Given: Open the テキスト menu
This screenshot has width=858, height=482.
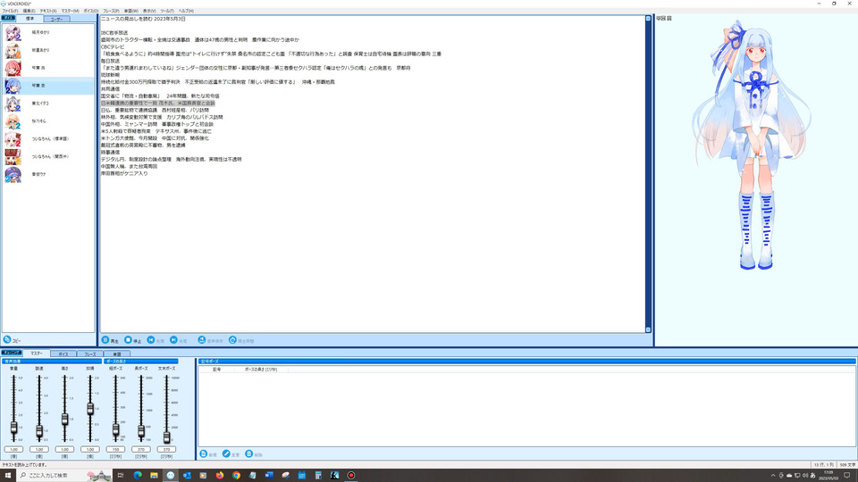Looking at the screenshot, I should [x=48, y=11].
